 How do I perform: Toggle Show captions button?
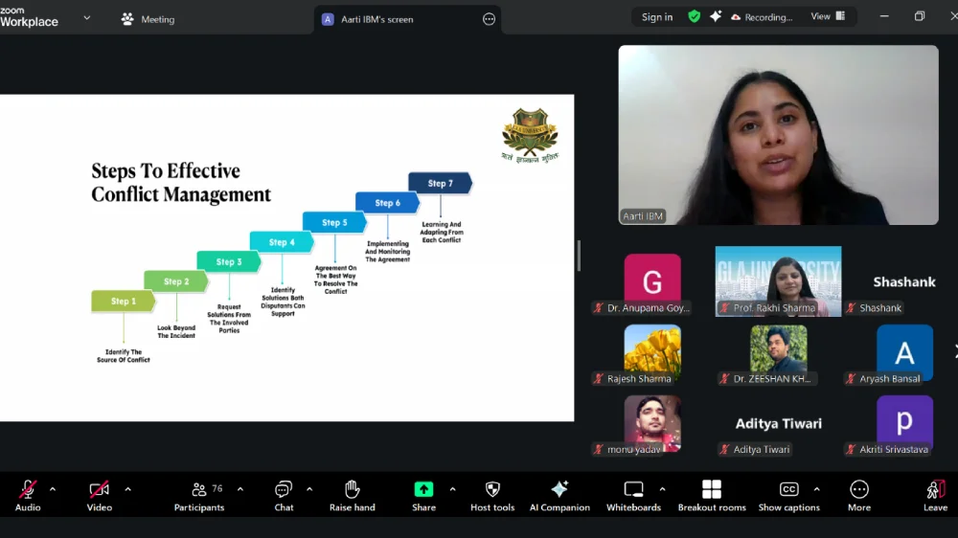pyautogui.click(x=788, y=490)
